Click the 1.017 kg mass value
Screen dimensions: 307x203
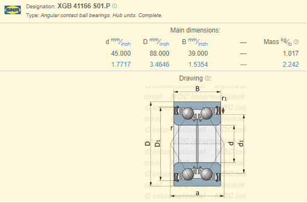point(290,54)
